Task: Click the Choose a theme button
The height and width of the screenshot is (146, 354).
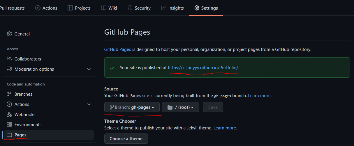Action: coord(126,139)
